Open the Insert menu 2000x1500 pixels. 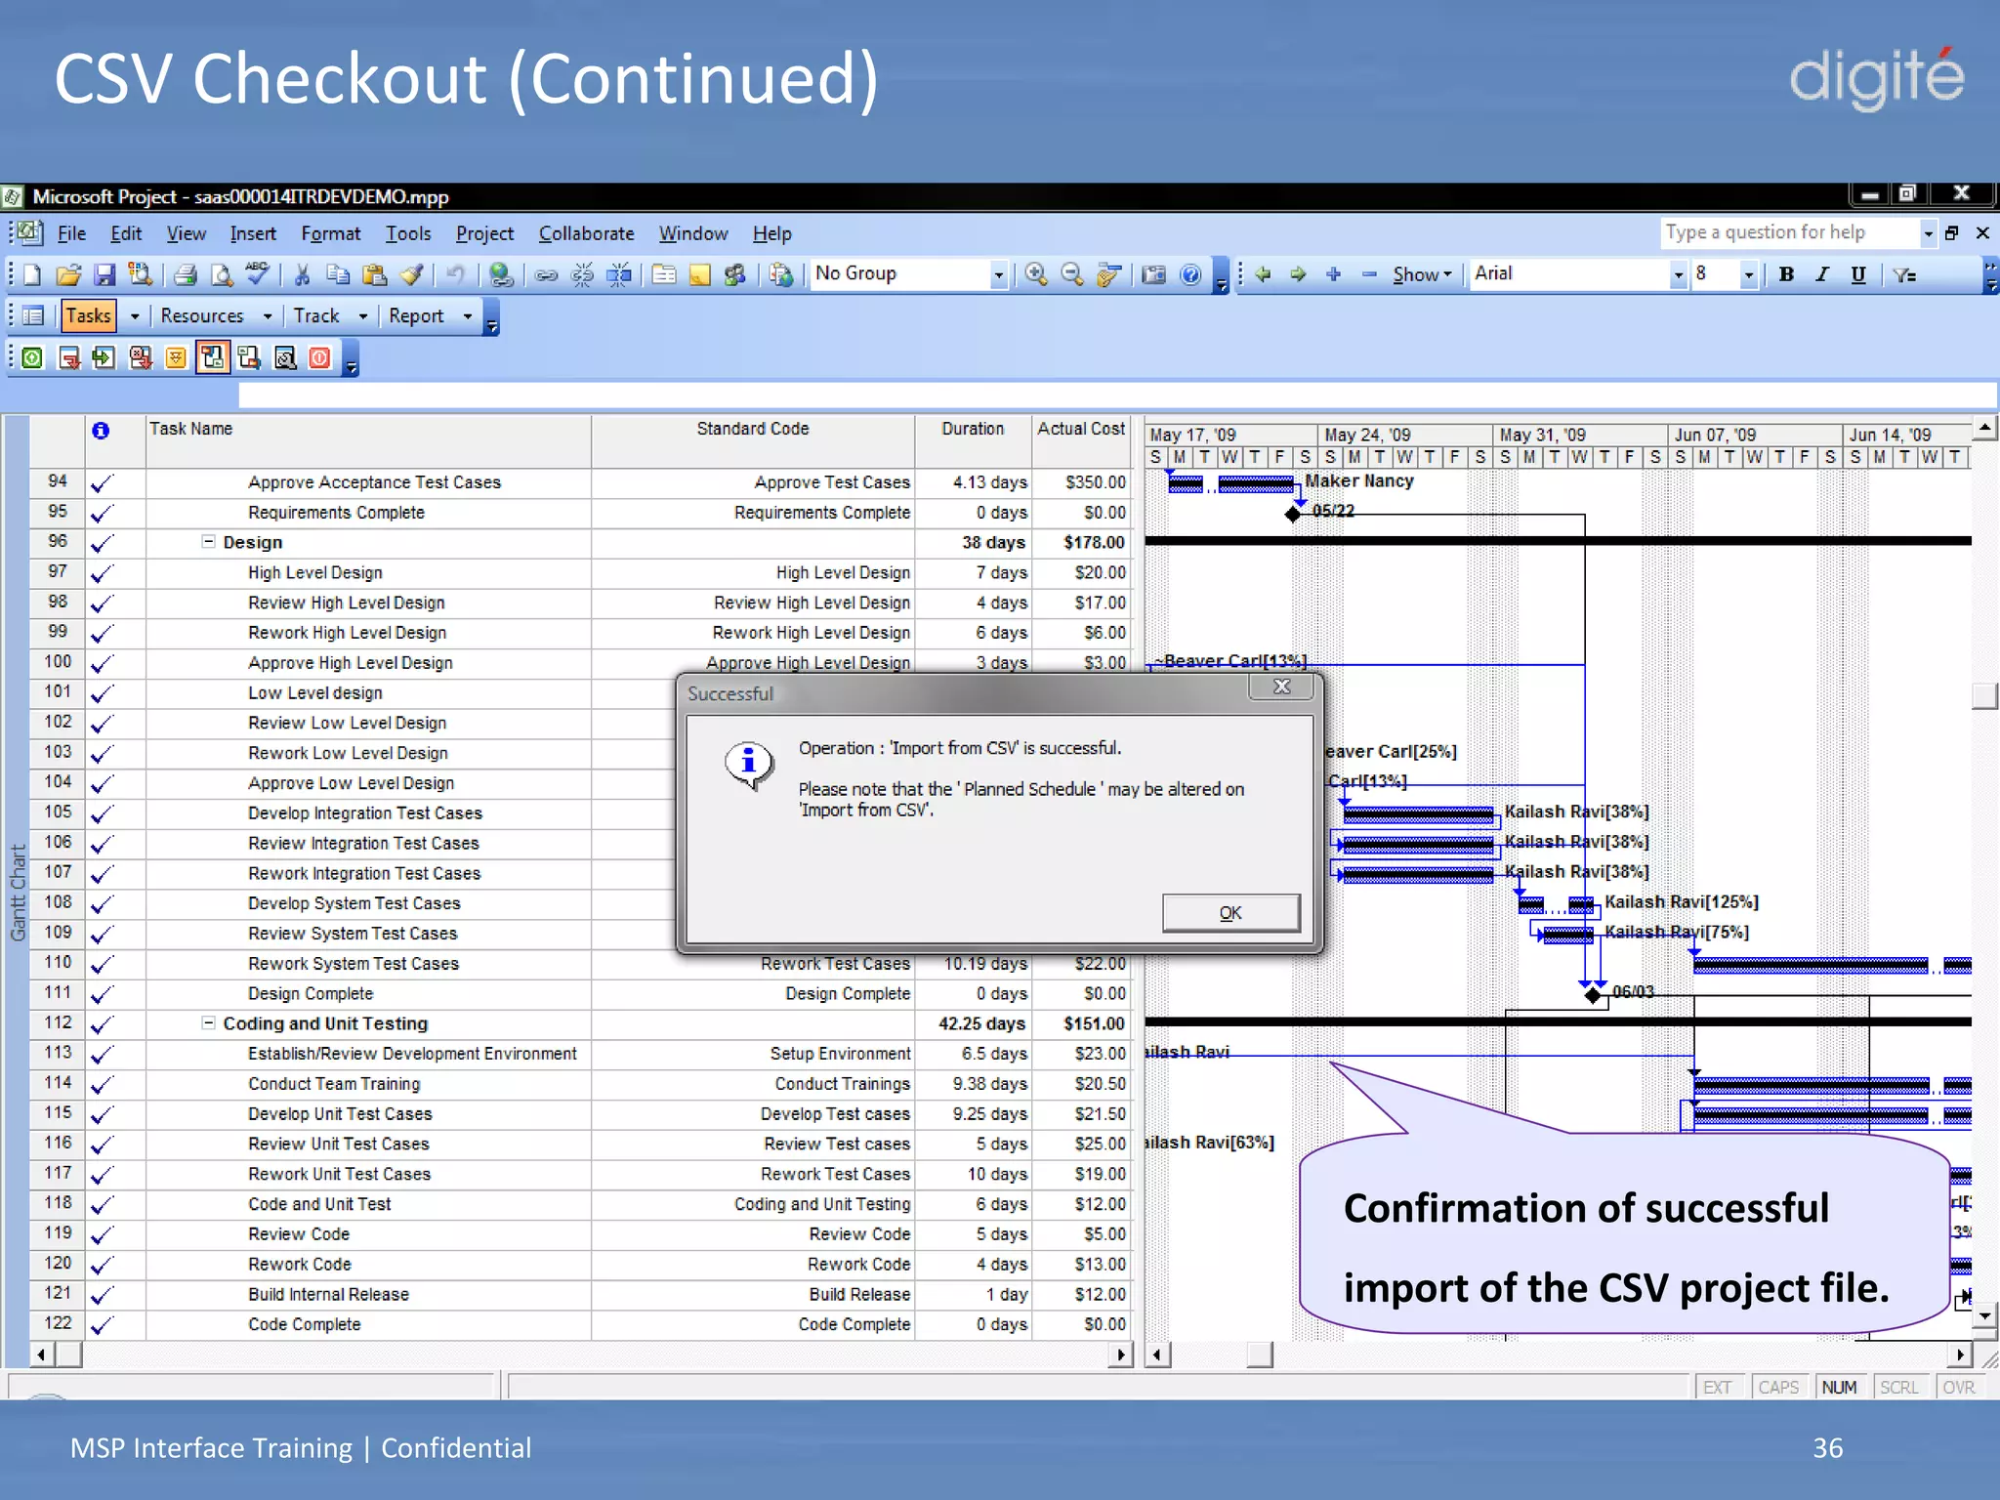click(x=253, y=233)
